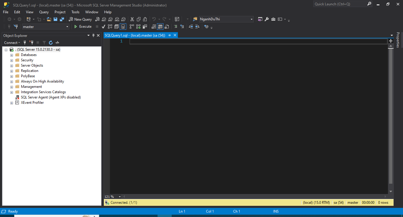Select the Replication folder
The width and height of the screenshot is (403, 217).
pos(30,71)
